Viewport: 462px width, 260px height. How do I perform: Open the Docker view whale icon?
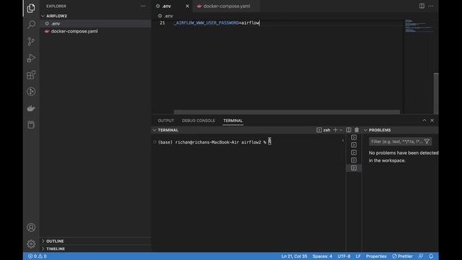click(x=31, y=108)
